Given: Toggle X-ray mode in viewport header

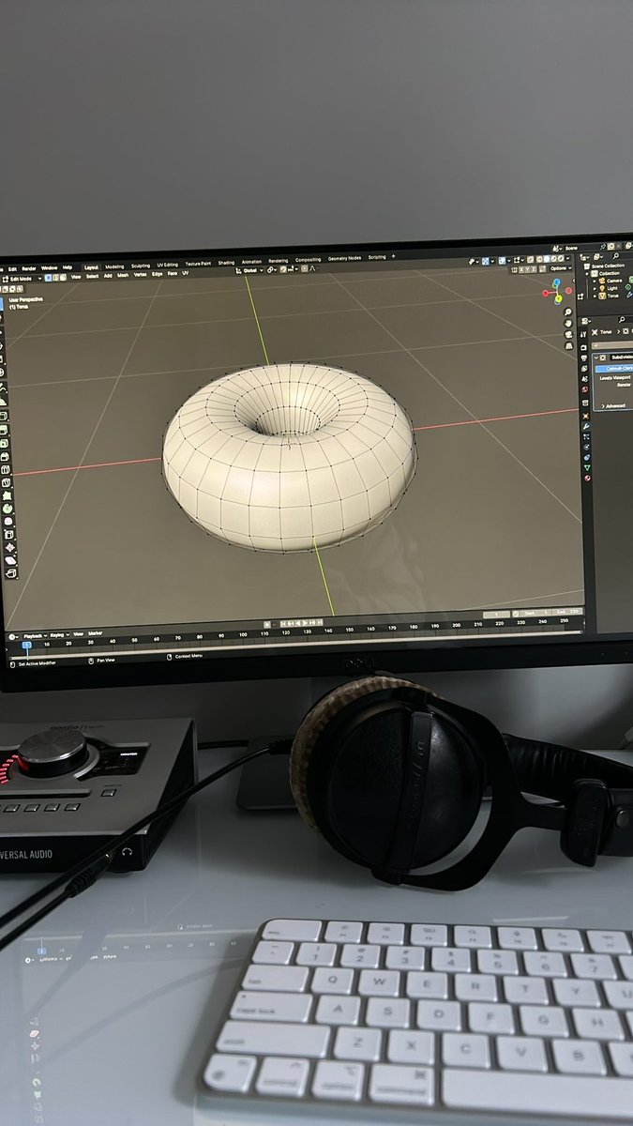Looking at the screenshot, I should 530,260.
